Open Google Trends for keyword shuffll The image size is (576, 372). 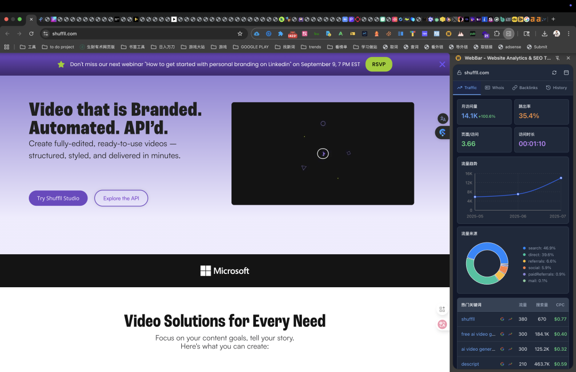(510, 319)
